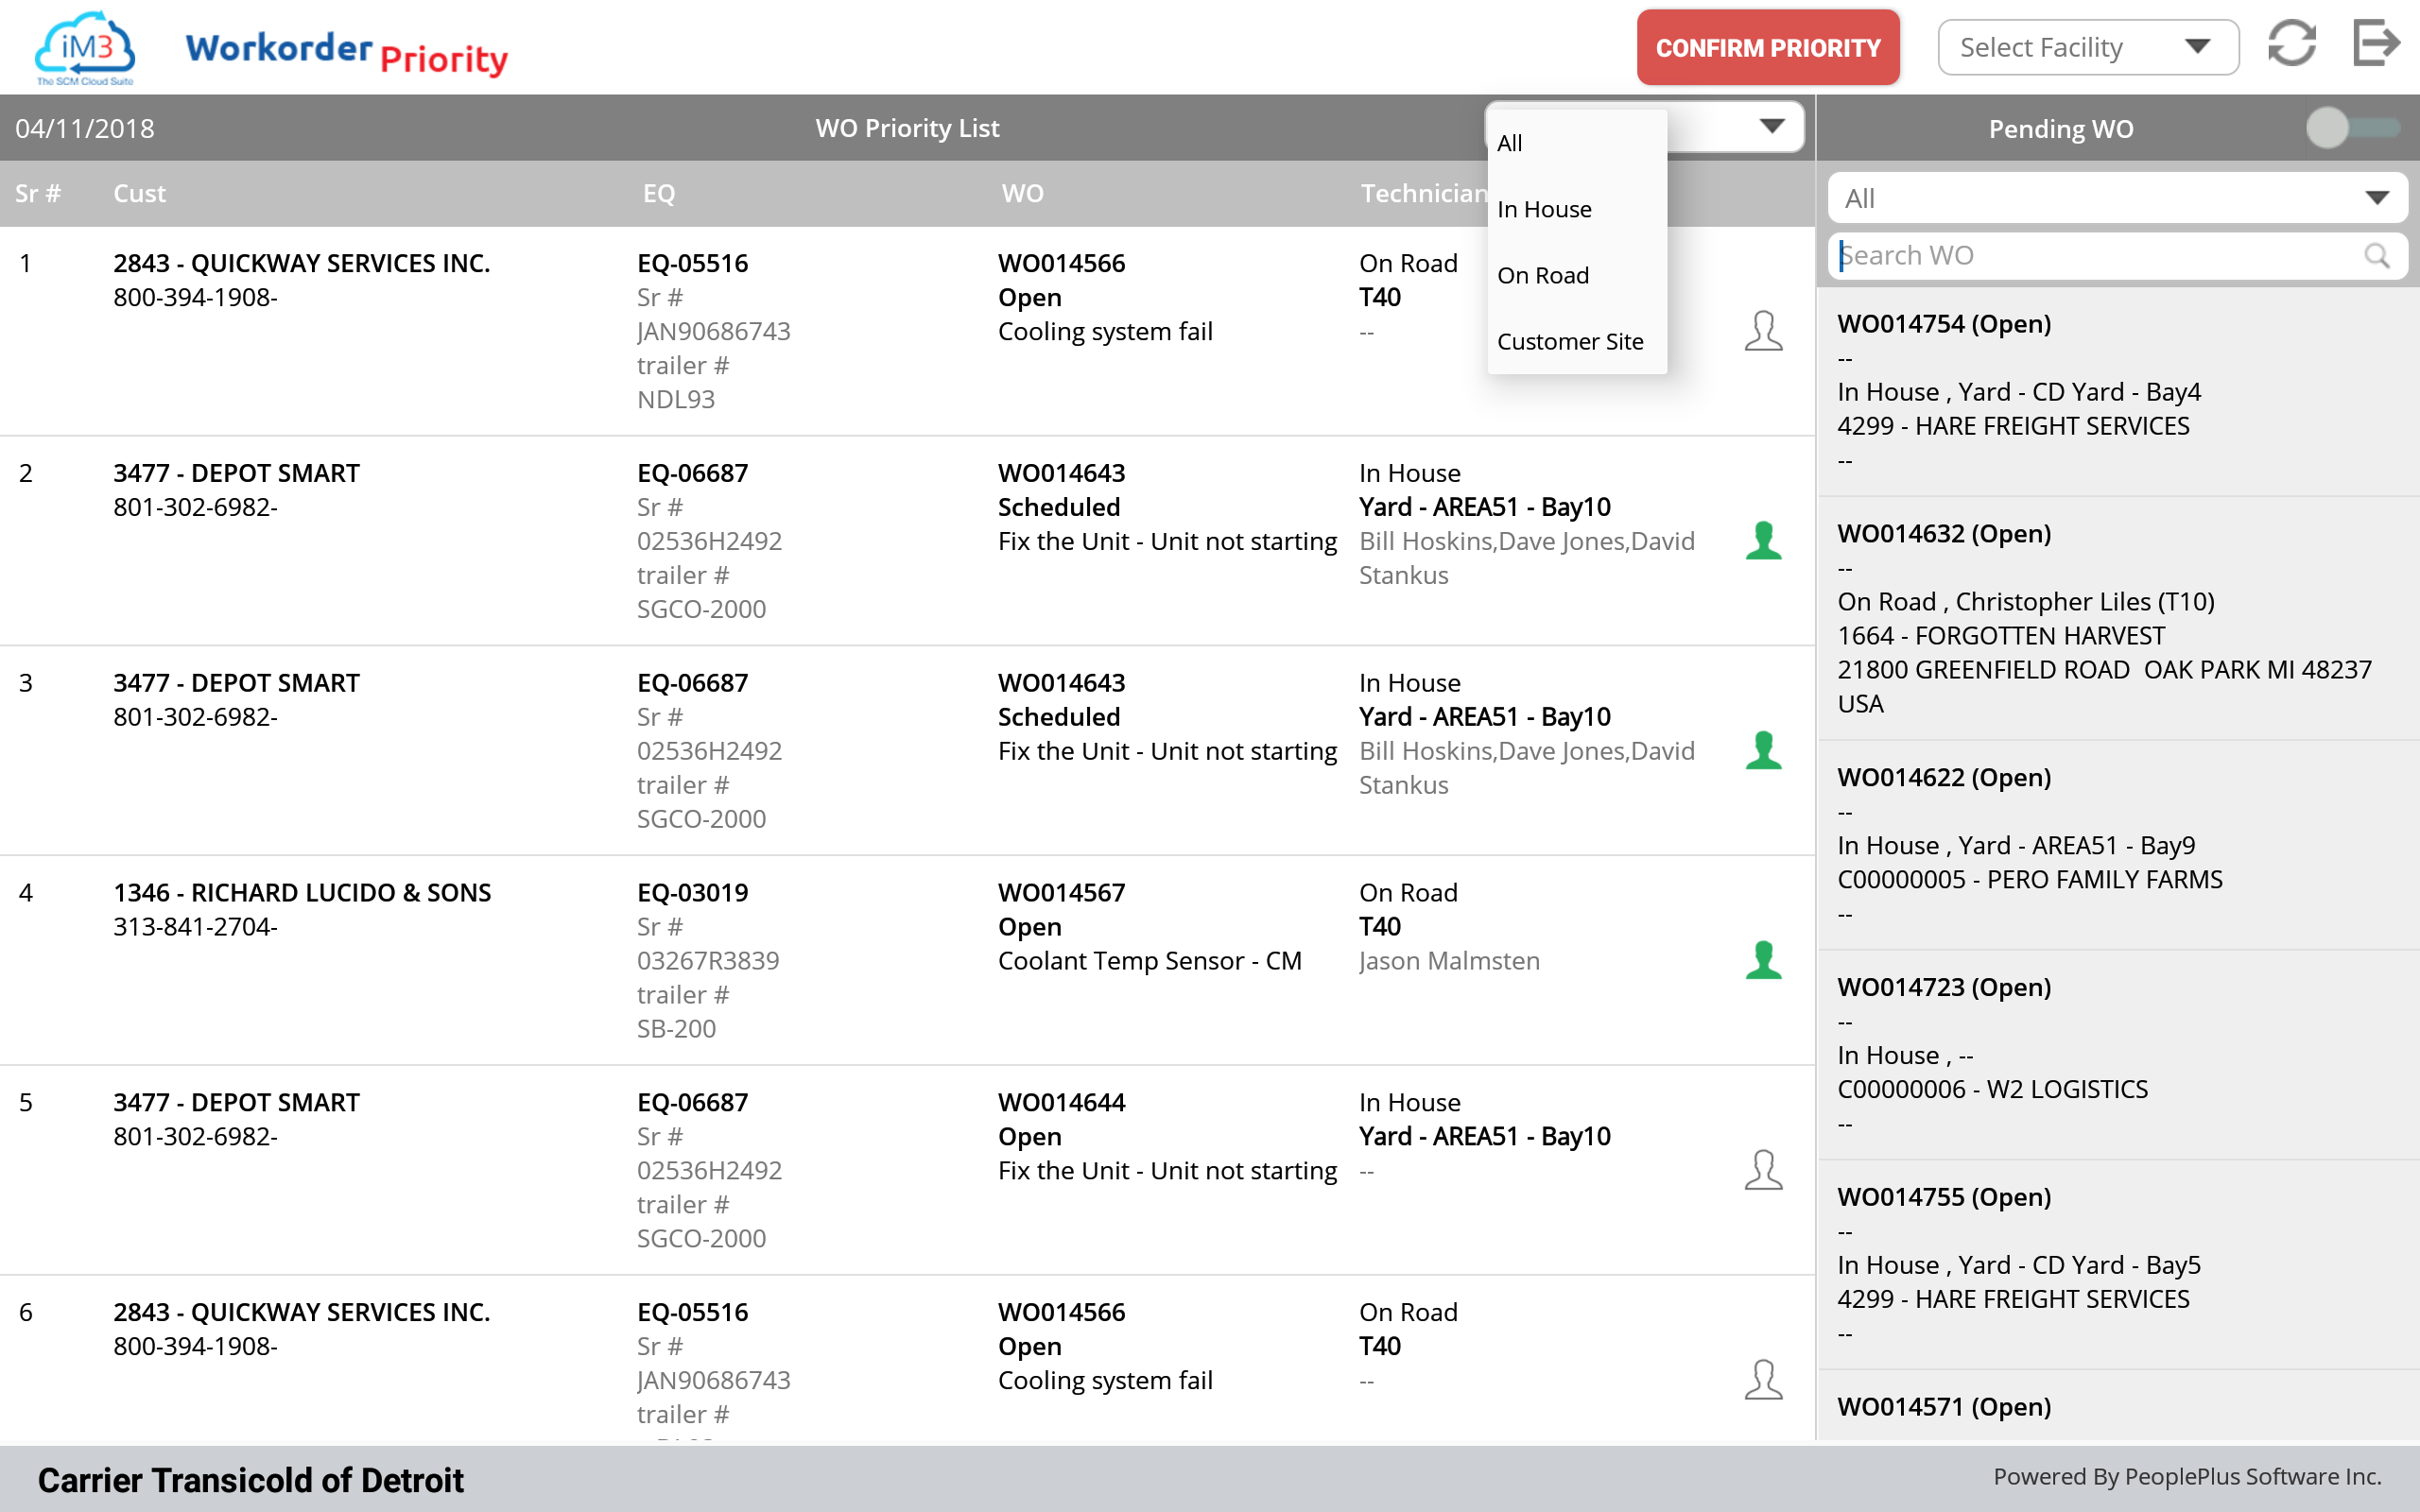Select 'Customer Site' in the filter menu
Image resolution: width=2420 pixels, height=1512 pixels.
[1577, 341]
